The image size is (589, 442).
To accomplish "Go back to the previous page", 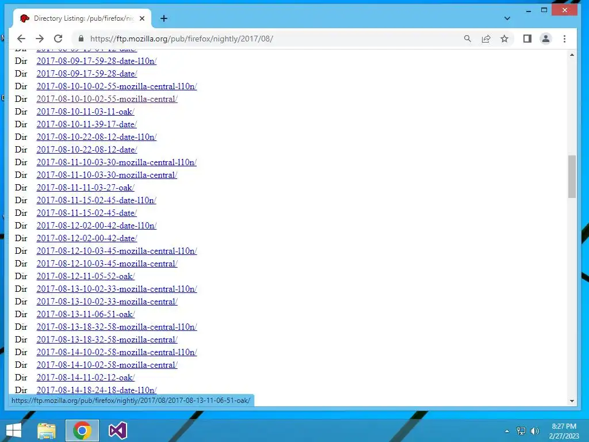I will 21,39.
